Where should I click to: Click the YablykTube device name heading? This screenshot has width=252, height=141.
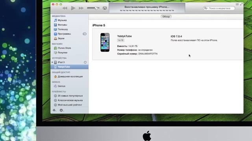(x=124, y=36)
